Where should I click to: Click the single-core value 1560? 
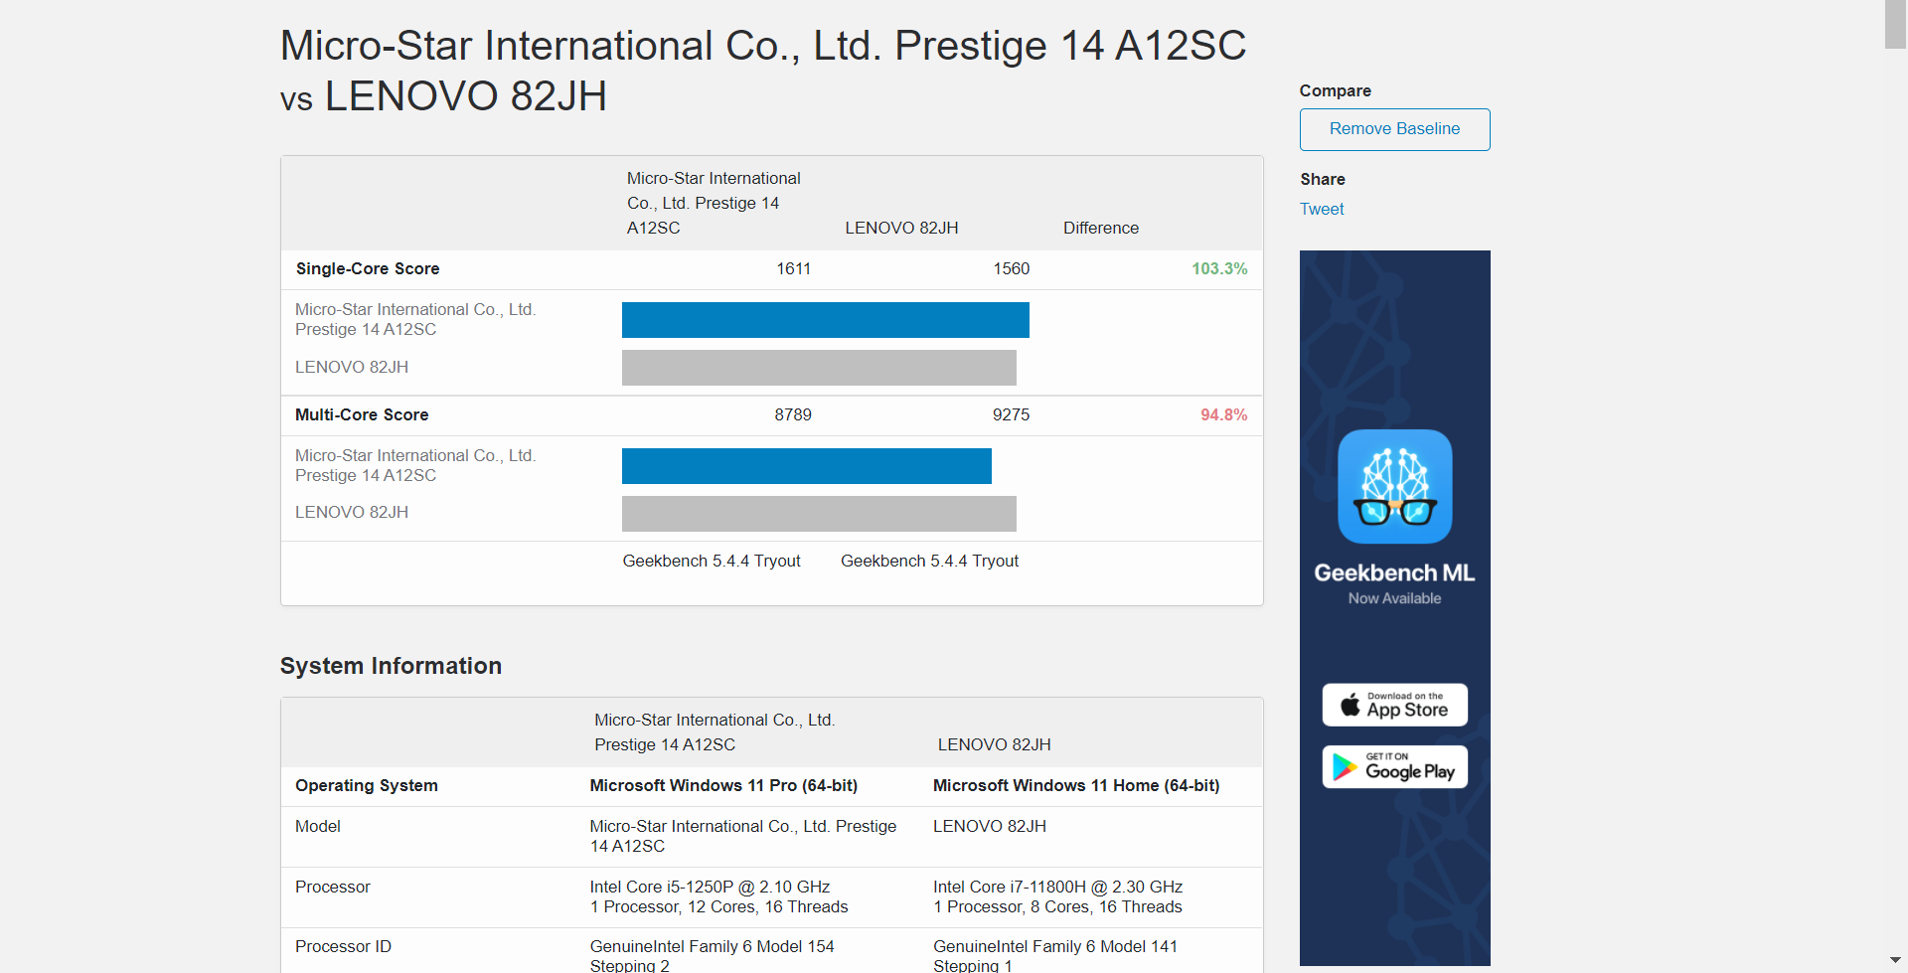coord(1011,268)
